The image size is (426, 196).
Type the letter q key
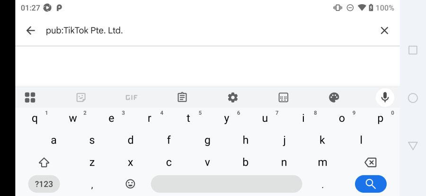pos(35,119)
